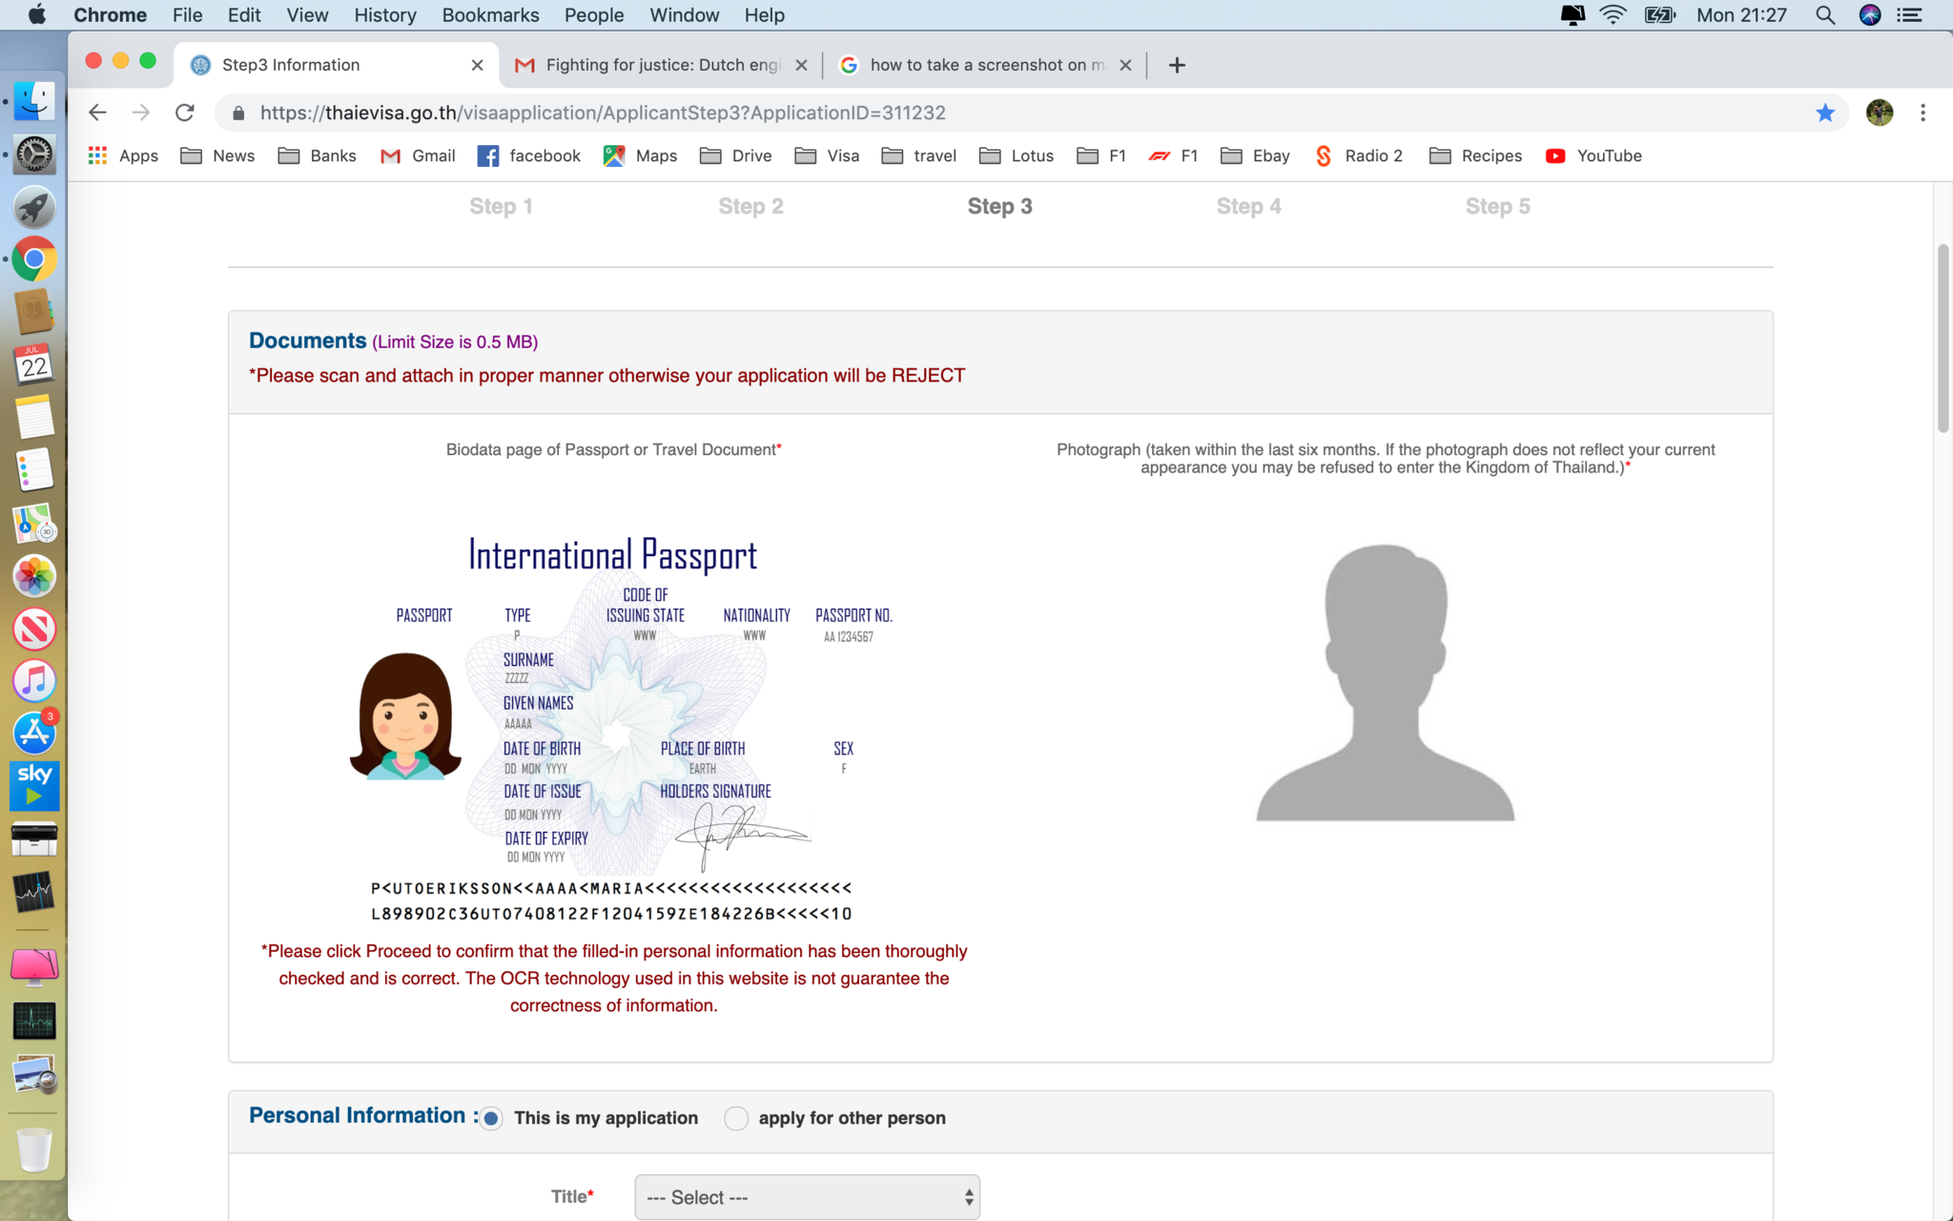Open the Chrome profile avatar

coord(1879,113)
